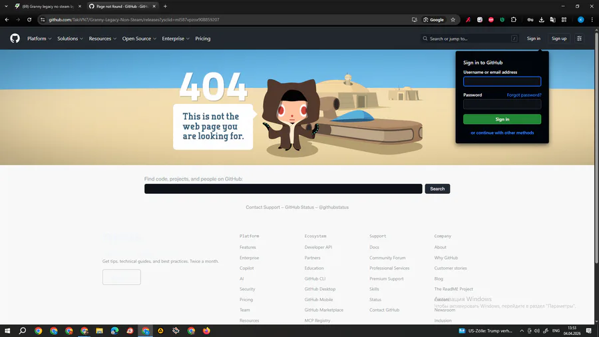Bookmark this page with the star icon
The height and width of the screenshot is (337, 599).
coord(453,19)
